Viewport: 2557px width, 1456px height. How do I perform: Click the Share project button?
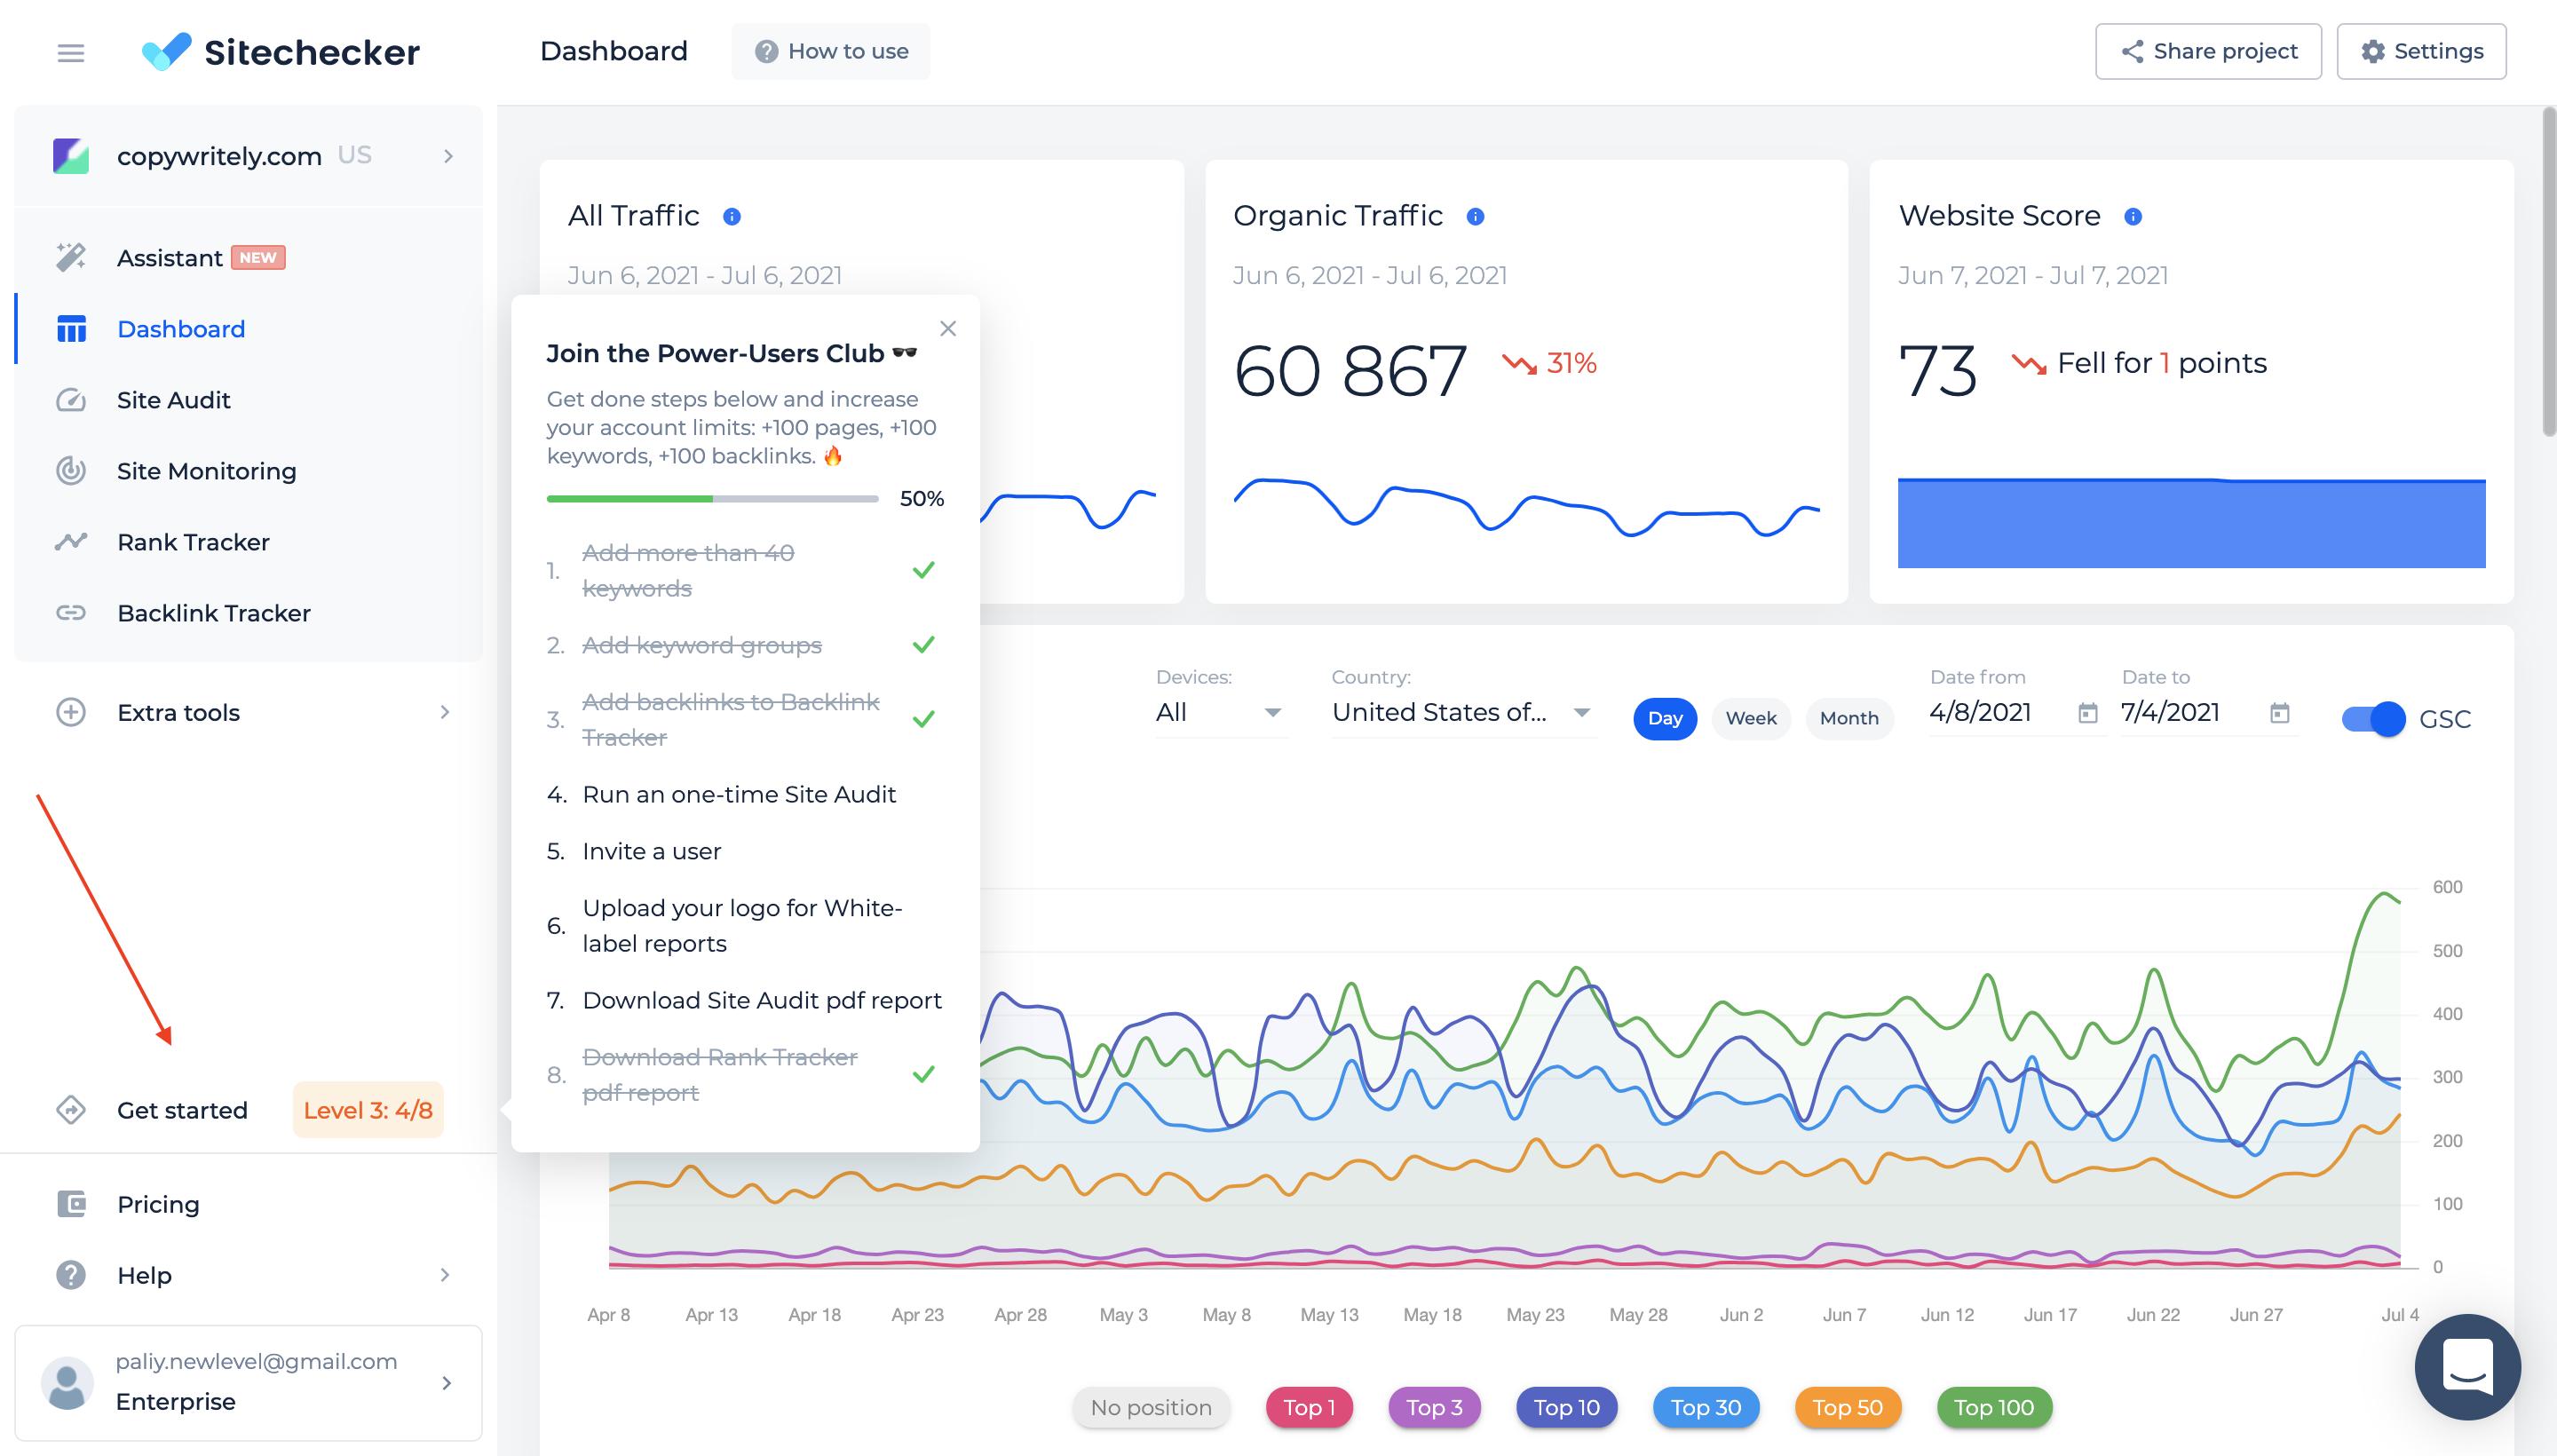(x=2208, y=51)
